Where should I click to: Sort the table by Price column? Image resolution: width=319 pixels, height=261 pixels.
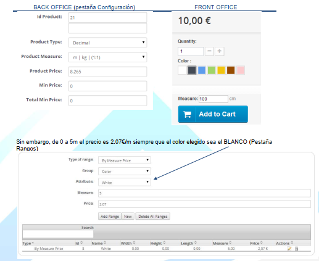[x=256, y=243]
